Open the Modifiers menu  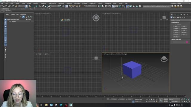point(36,3)
